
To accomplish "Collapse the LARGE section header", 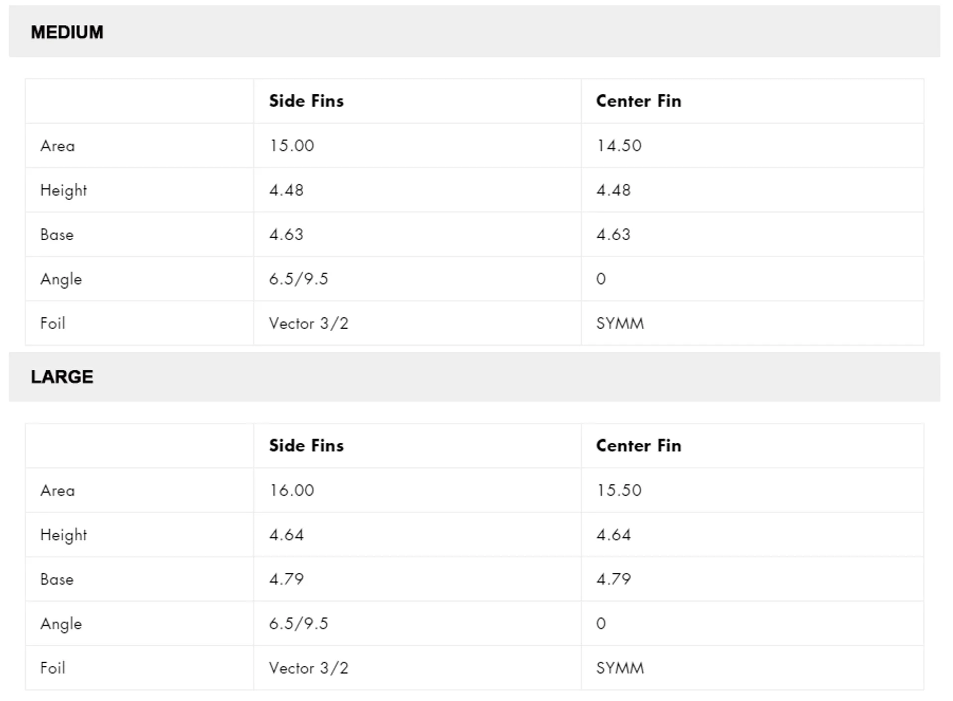I will pos(474,377).
